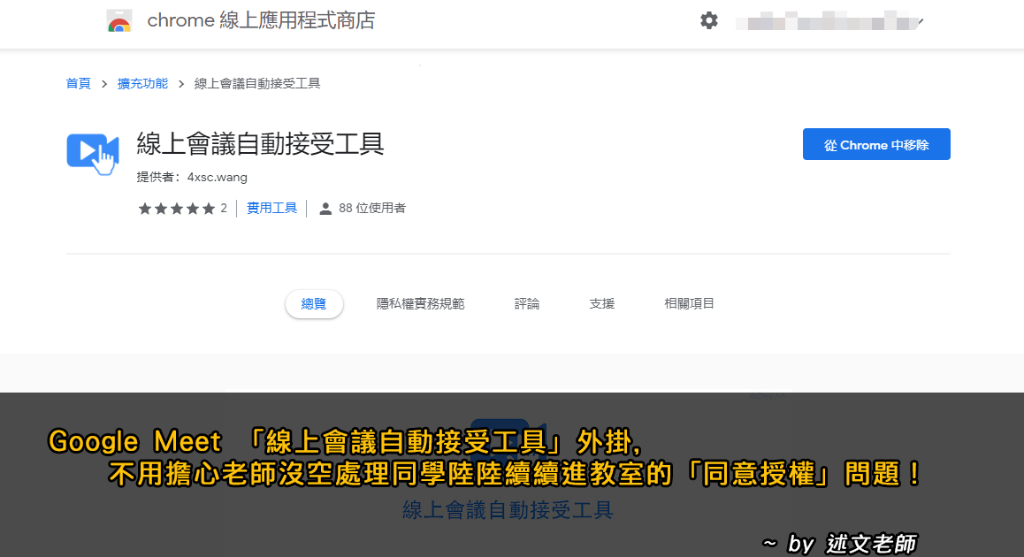The image size is (1024, 557).
Task: Open the settings gear icon
Action: tap(709, 20)
